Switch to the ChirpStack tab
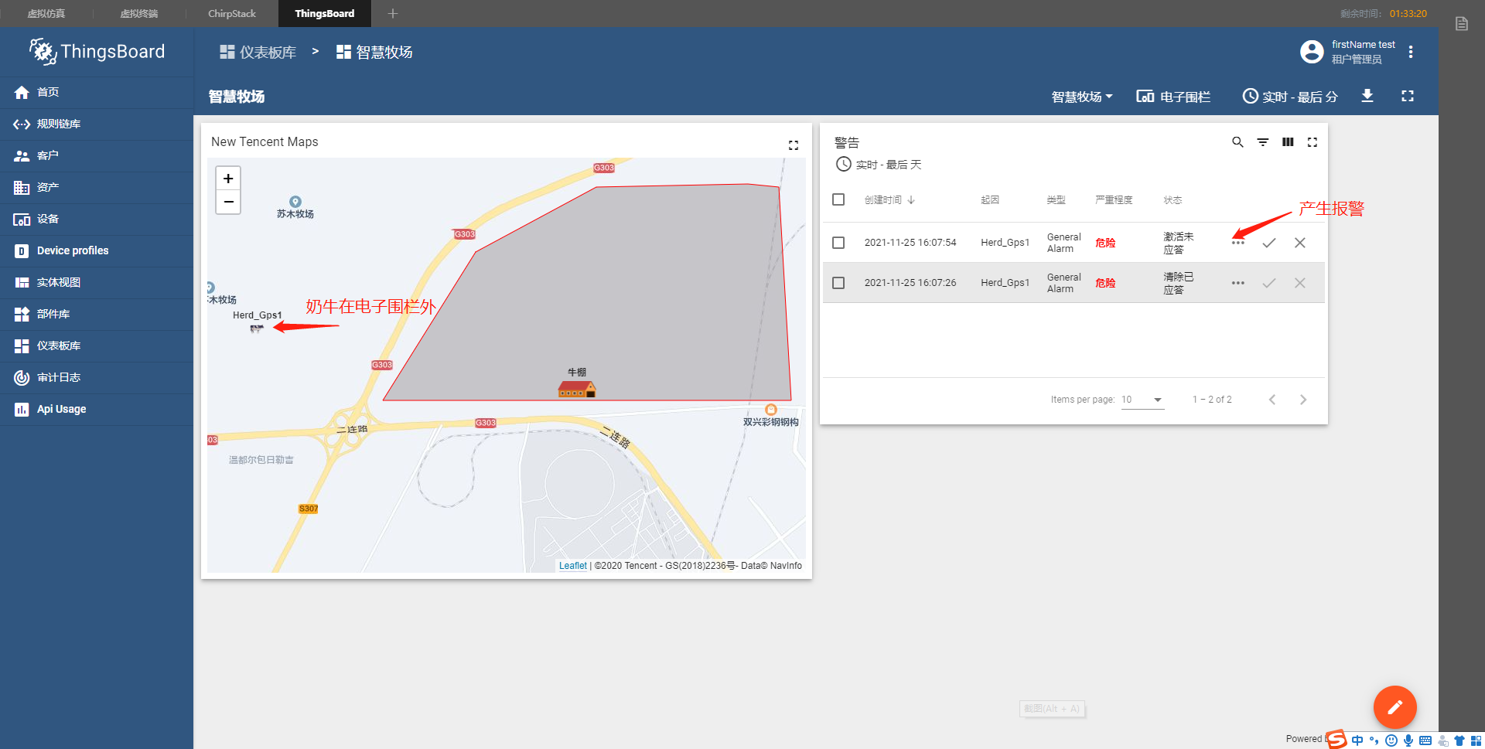The height and width of the screenshot is (749, 1485). pyautogui.click(x=231, y=13)
